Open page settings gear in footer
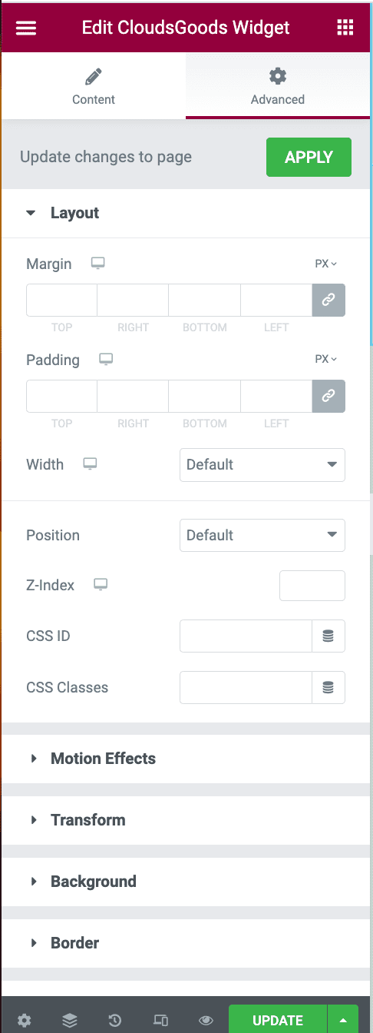 [25, 1021]
